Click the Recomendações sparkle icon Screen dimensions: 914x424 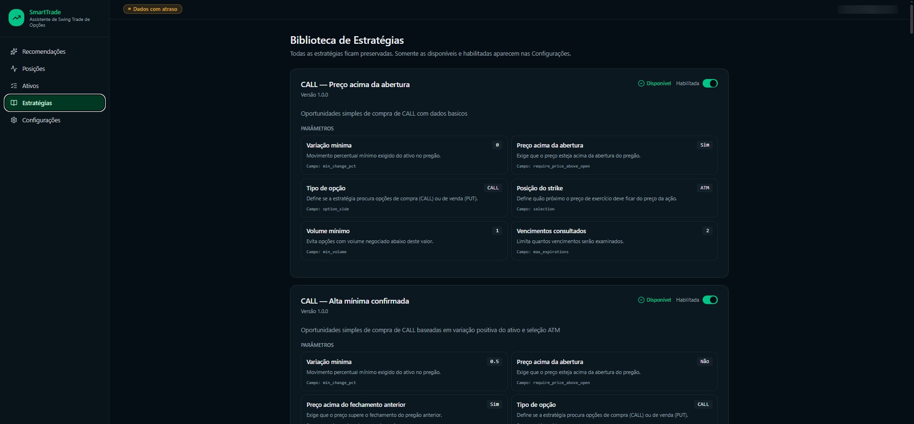14,51
